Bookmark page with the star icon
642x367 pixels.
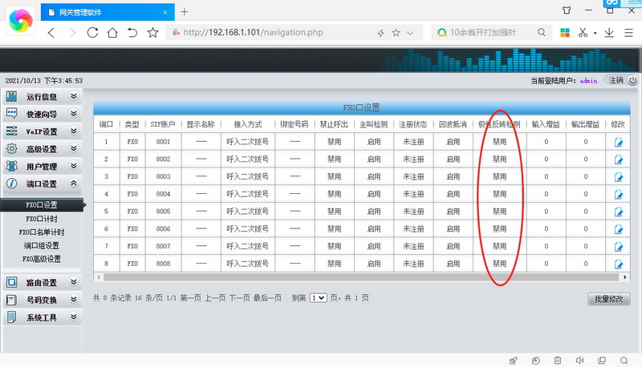click(152, 33)
